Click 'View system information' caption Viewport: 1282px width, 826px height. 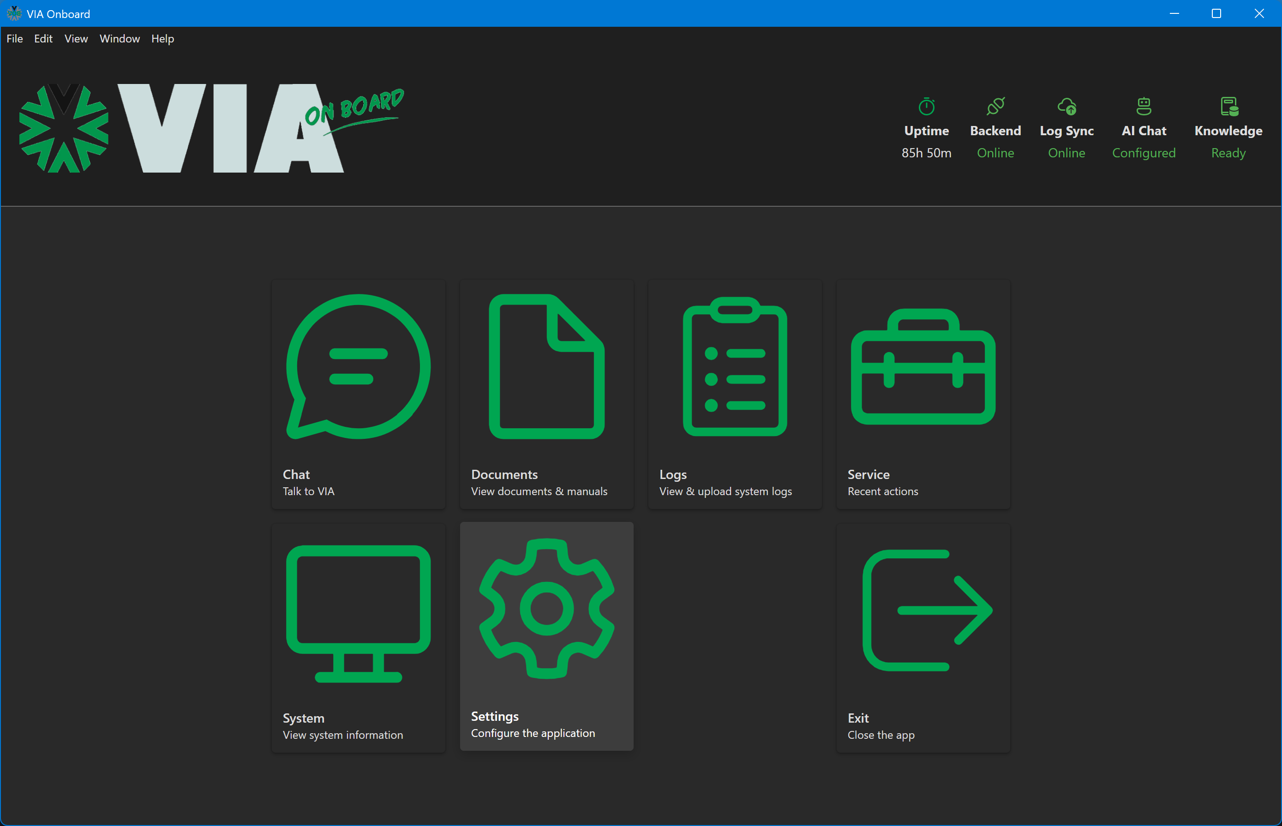click(343, 735)
